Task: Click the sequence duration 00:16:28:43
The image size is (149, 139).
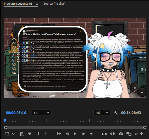Action: (131, 113)
